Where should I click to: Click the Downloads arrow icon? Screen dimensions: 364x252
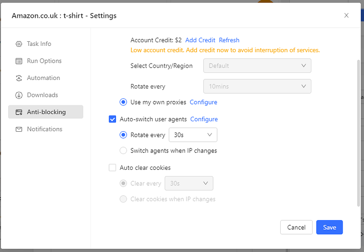coord(19,95)
